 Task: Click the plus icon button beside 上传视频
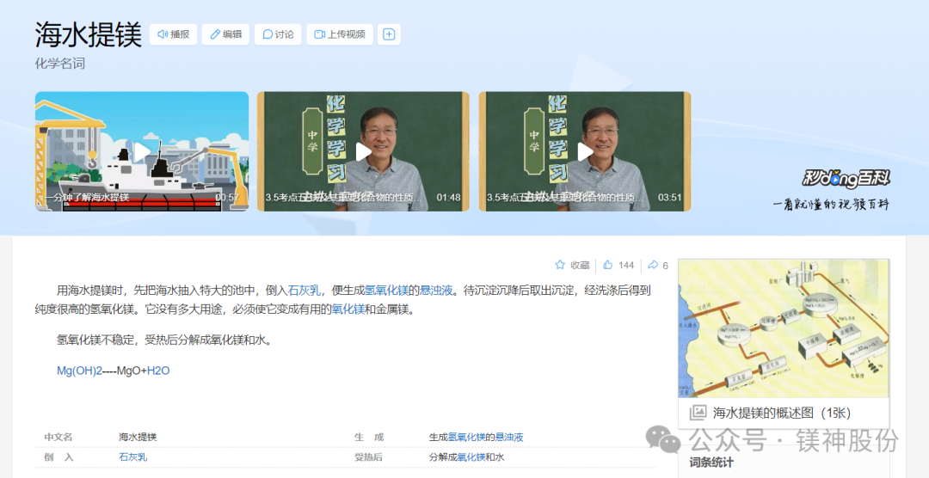(x=389, y=34)
